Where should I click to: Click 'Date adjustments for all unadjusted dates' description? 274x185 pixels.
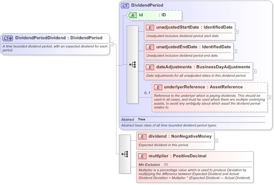[196, 76]
